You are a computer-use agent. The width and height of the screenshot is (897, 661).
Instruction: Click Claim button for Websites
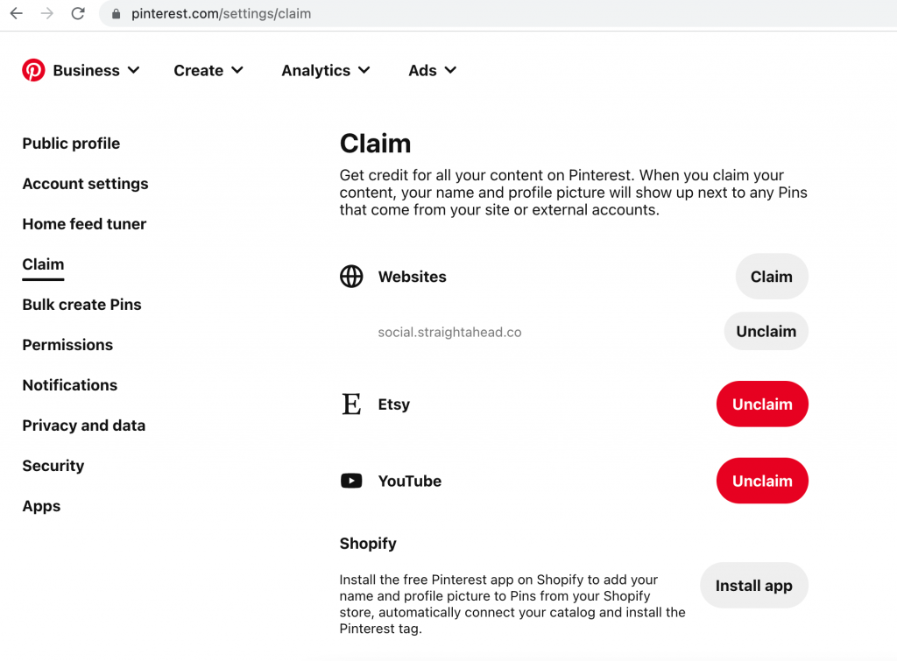tap(771, 276)
